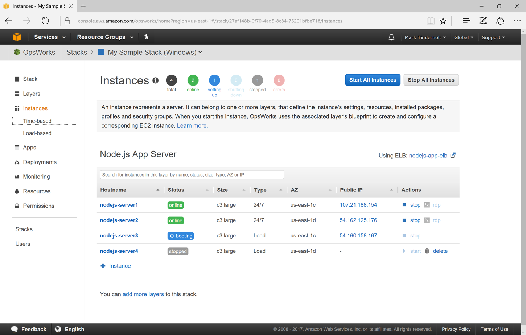The height and width of the screenshot is (335, 526).
Task: Open the Services dropdown menu
Action: pyautogui.click(x=50, y=37)
